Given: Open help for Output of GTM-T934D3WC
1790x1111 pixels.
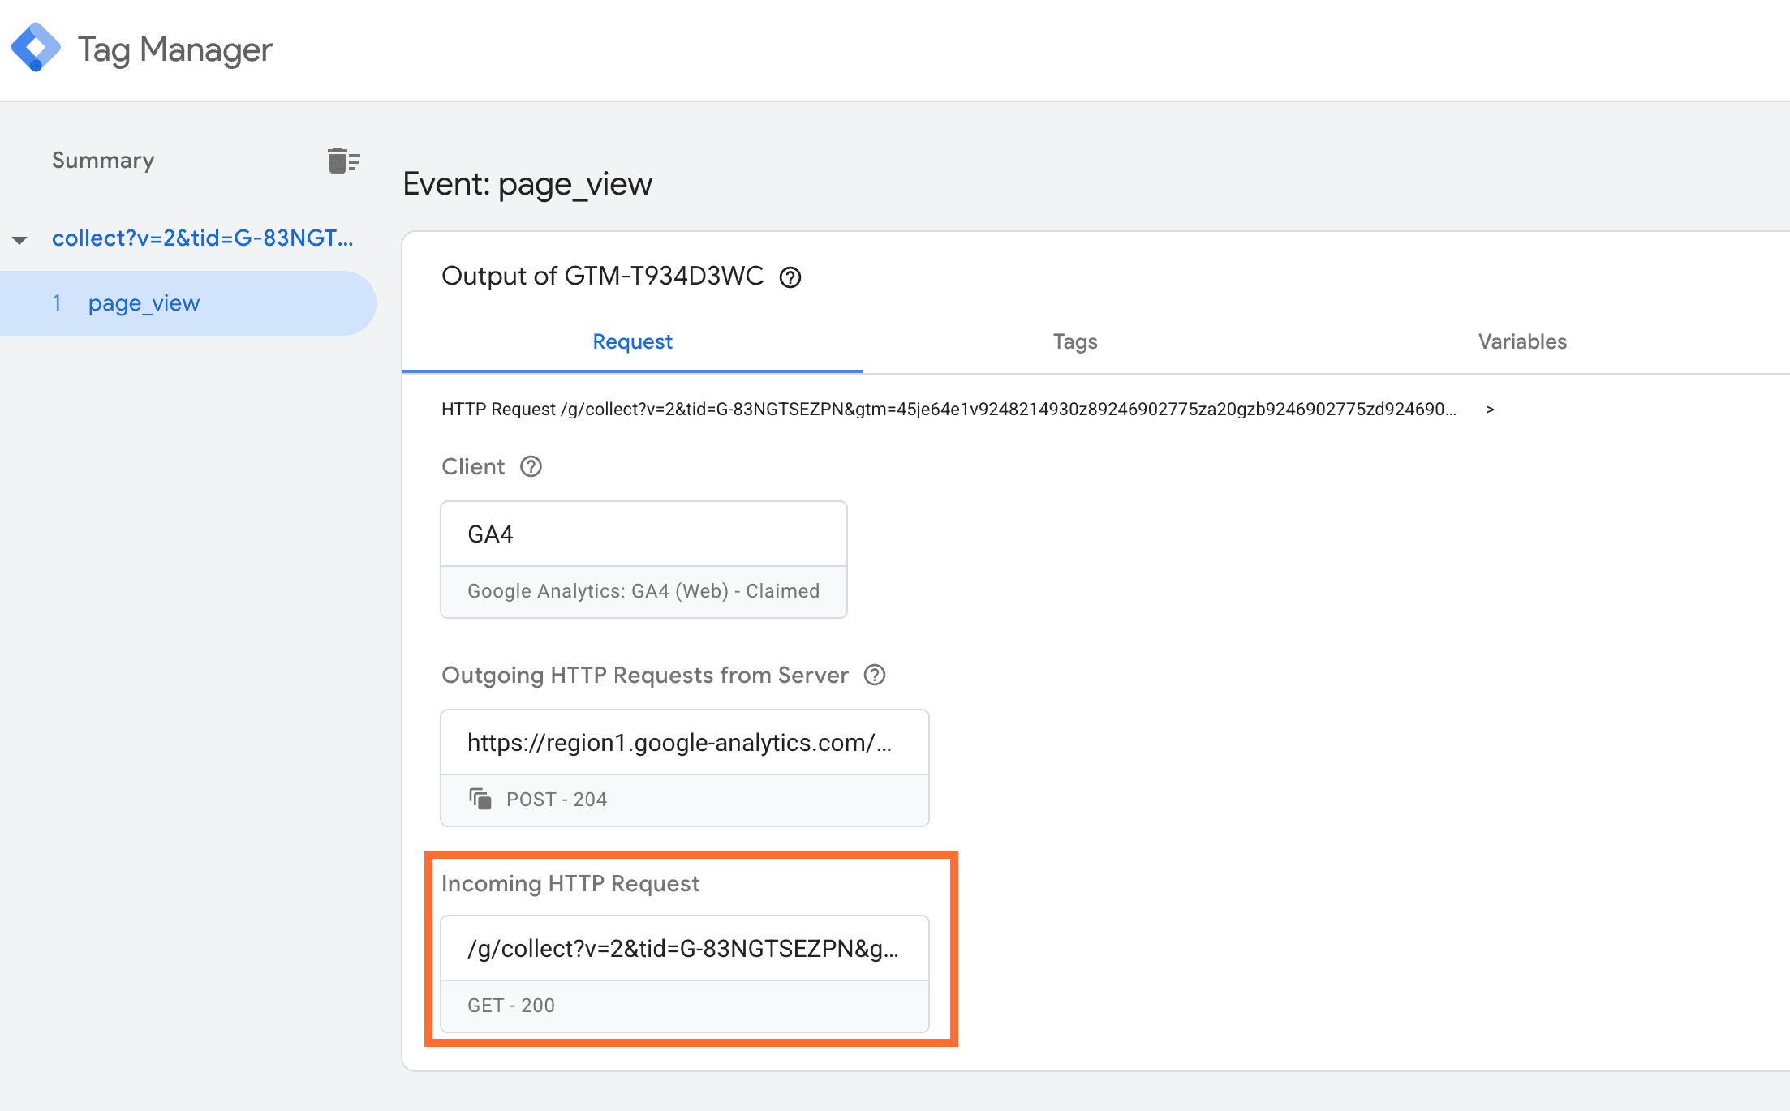Looking at the screenshot, I should pos(790,277).
